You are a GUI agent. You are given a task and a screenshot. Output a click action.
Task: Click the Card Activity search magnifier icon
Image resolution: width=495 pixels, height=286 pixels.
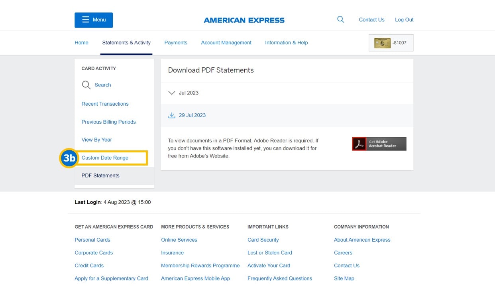pos(86,85)
